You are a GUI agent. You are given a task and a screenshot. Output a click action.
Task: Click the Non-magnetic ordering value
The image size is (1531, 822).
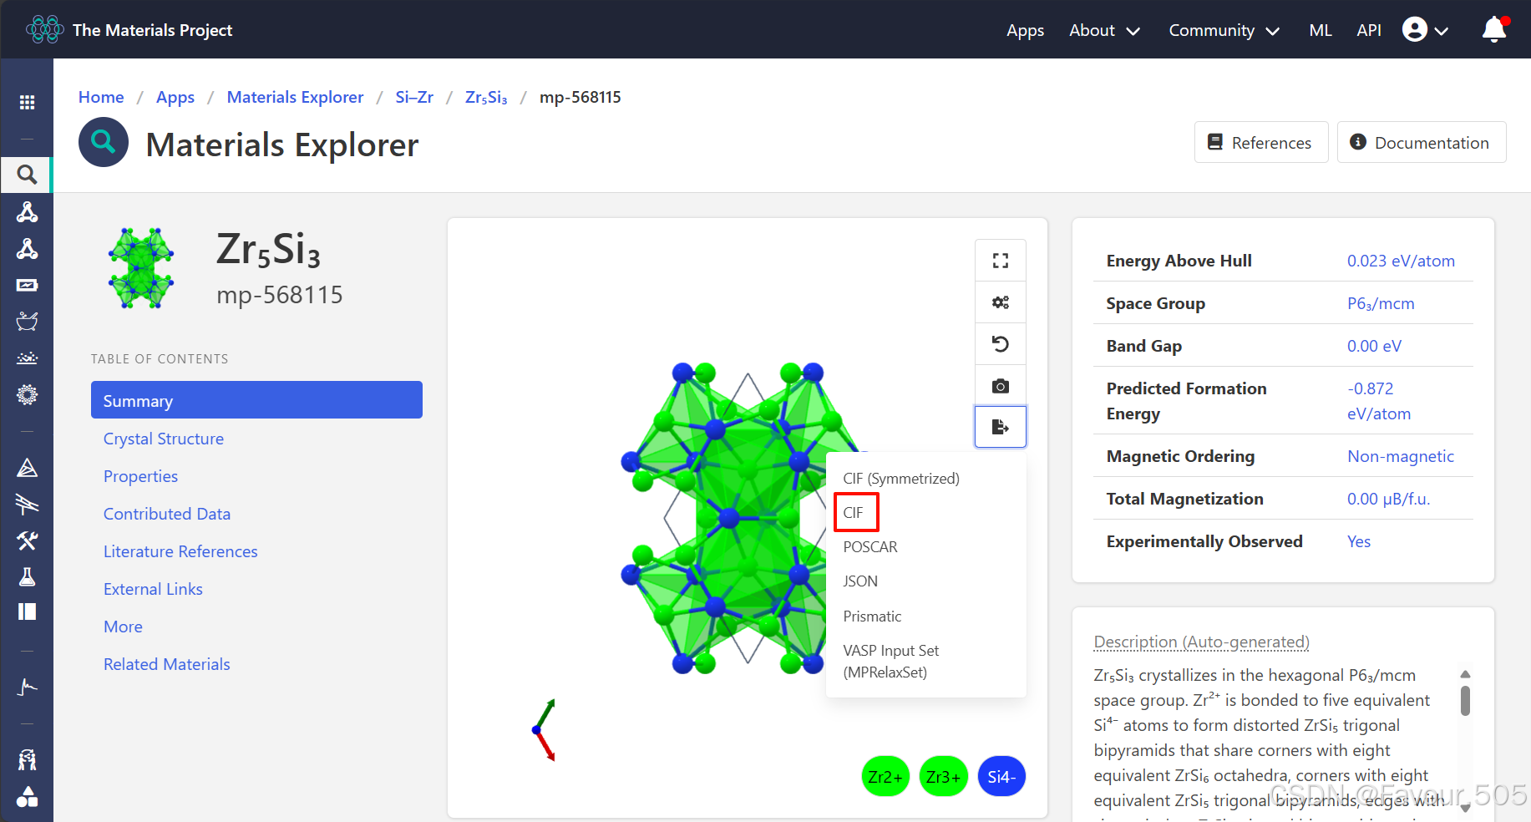click(x=1401, y=456)
